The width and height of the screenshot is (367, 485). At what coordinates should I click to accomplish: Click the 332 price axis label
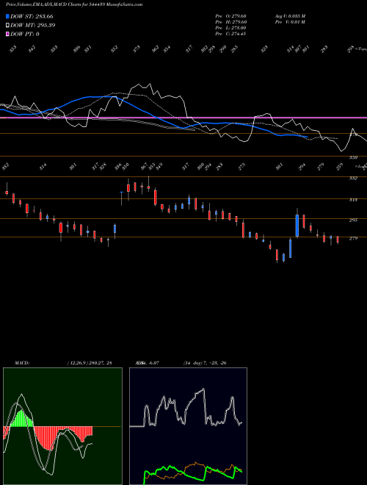(353, 179)
